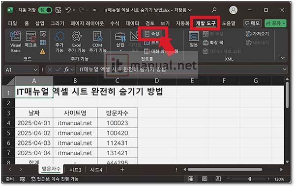Open the XML 원본 source pane

(x=194, y=39)
